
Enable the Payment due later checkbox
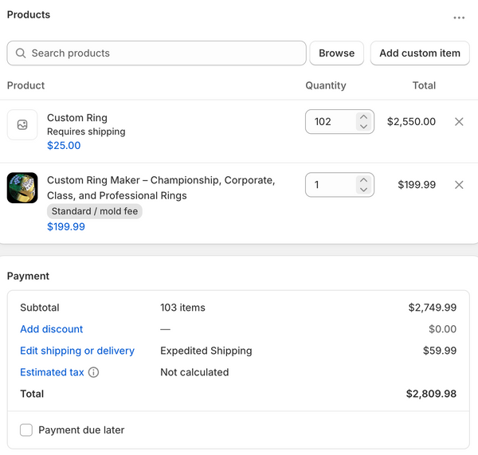tap(26, 430)
